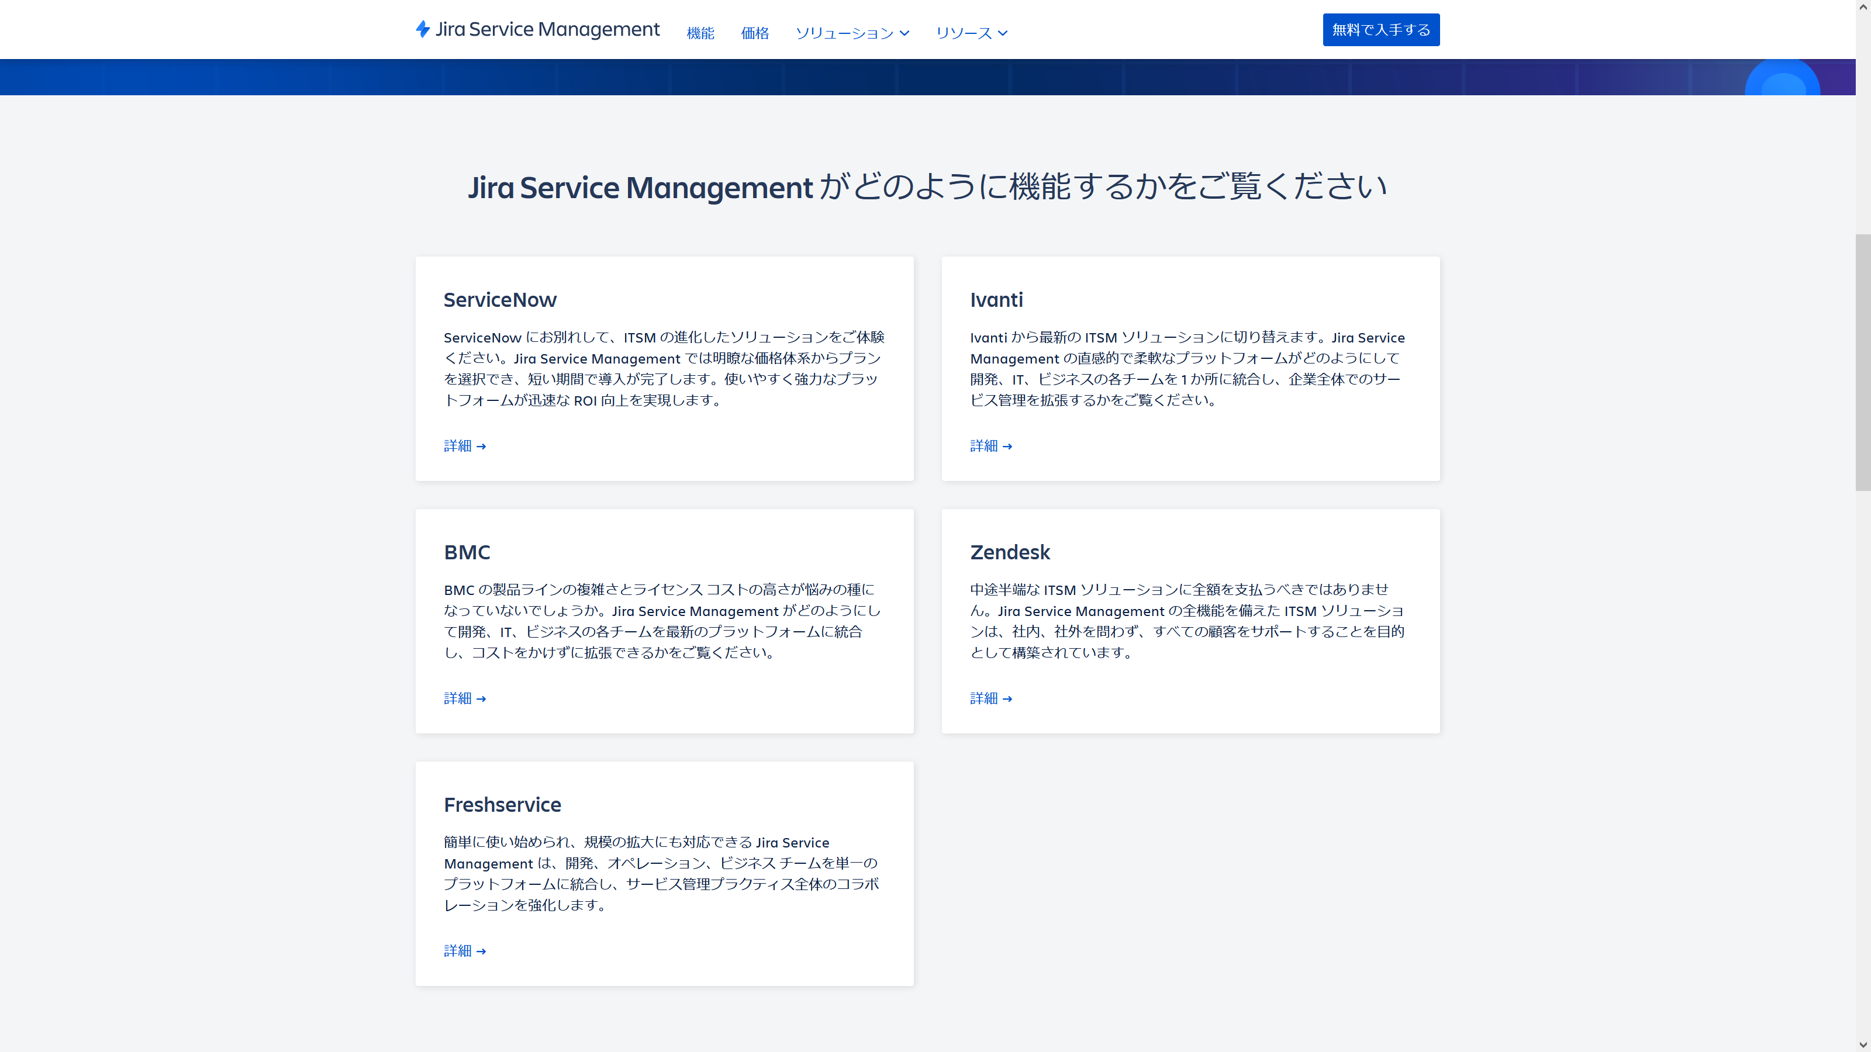Click the arrow icon beside ServiceNow 詳細
1871x1052 pixels.
pos(481,447)
